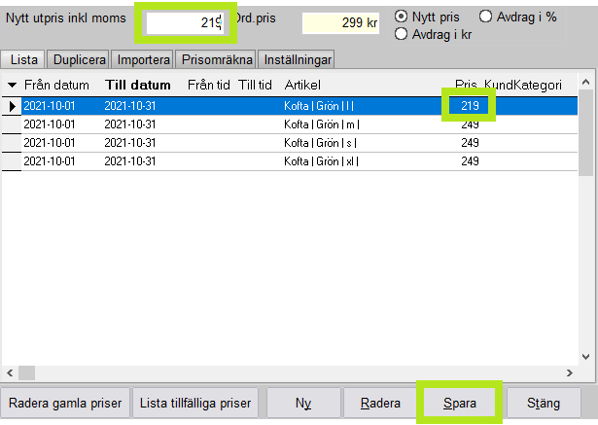Click the Nytt utpris inkl moms field
Screen dimensions: 598x425
(x=185, y=22)
